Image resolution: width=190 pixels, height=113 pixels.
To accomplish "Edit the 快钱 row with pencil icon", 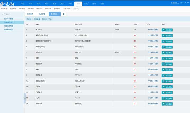I will click(163, 70).
